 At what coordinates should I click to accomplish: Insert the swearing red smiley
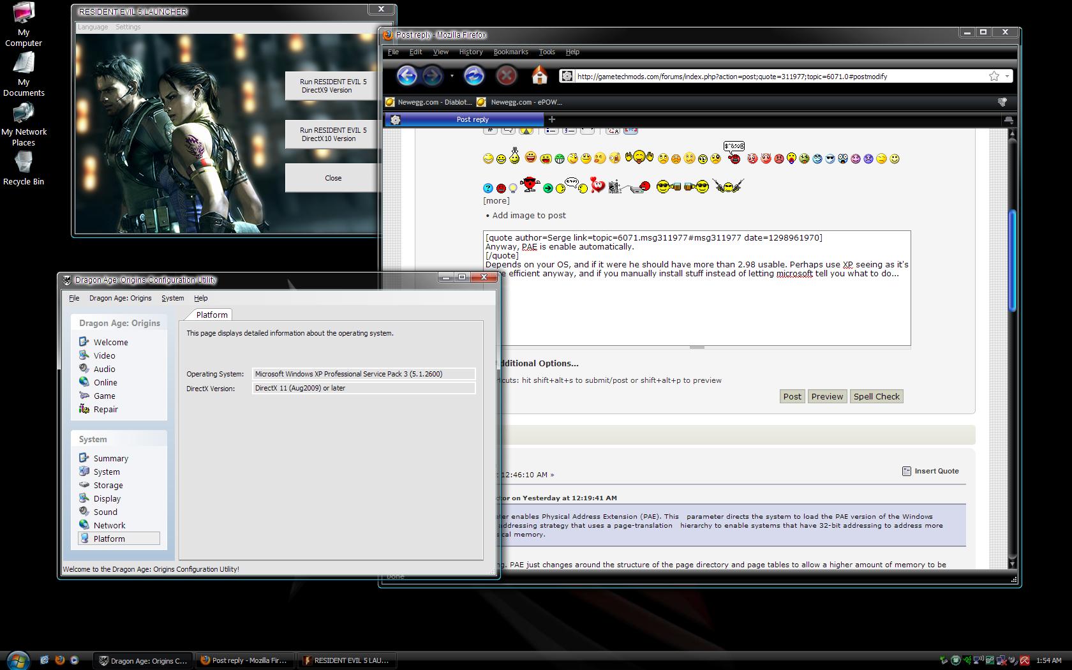coord(734,153)
